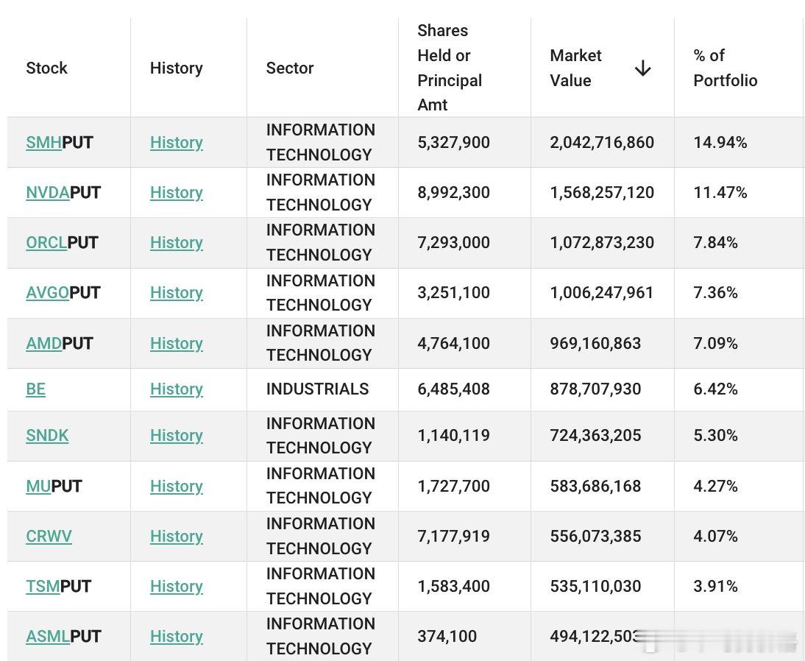805x661 pixels.
Task: Click the Market Value sort arrow icon
Action: [643, 68]
